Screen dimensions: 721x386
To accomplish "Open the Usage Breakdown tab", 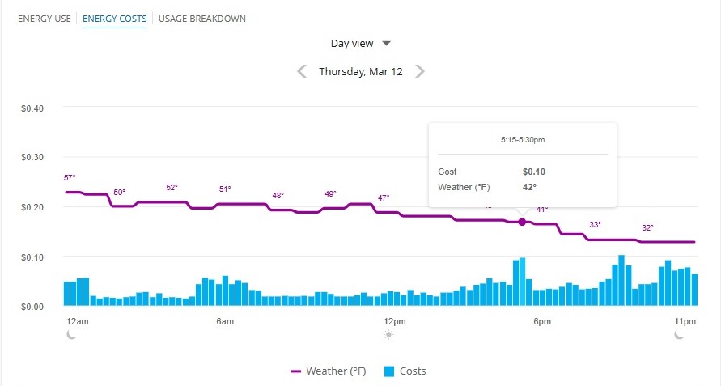I will 202,18.
